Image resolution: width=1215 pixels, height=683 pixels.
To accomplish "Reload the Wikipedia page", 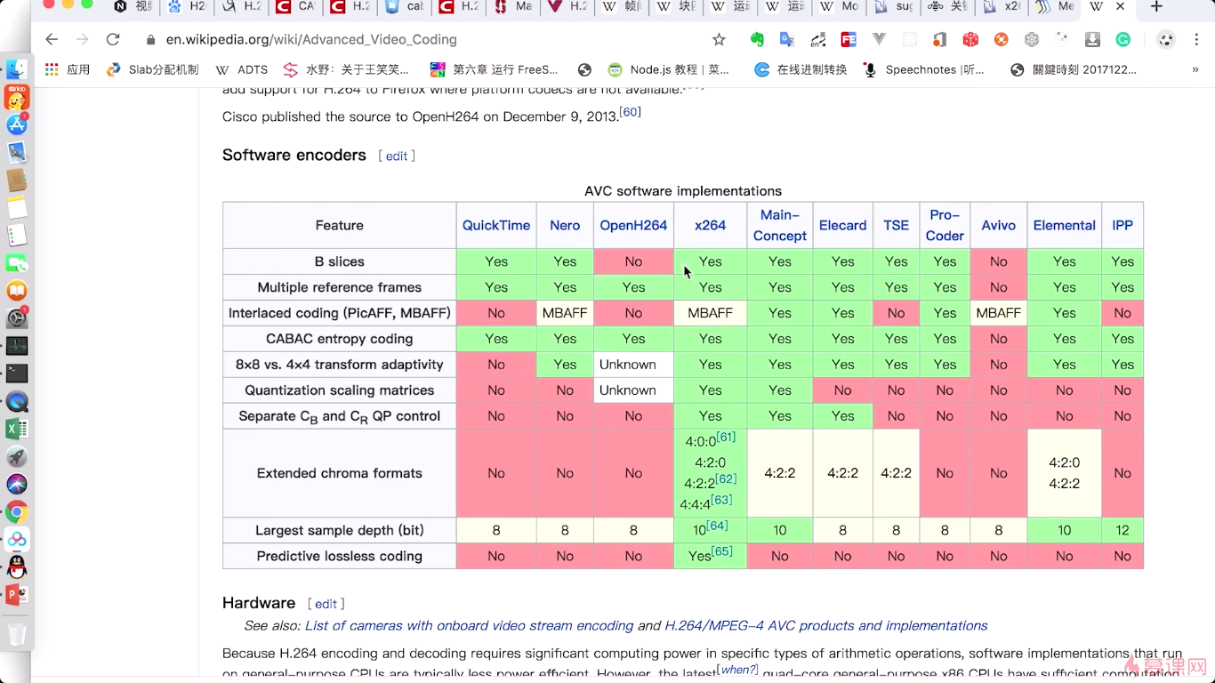I will pos(113,39).
